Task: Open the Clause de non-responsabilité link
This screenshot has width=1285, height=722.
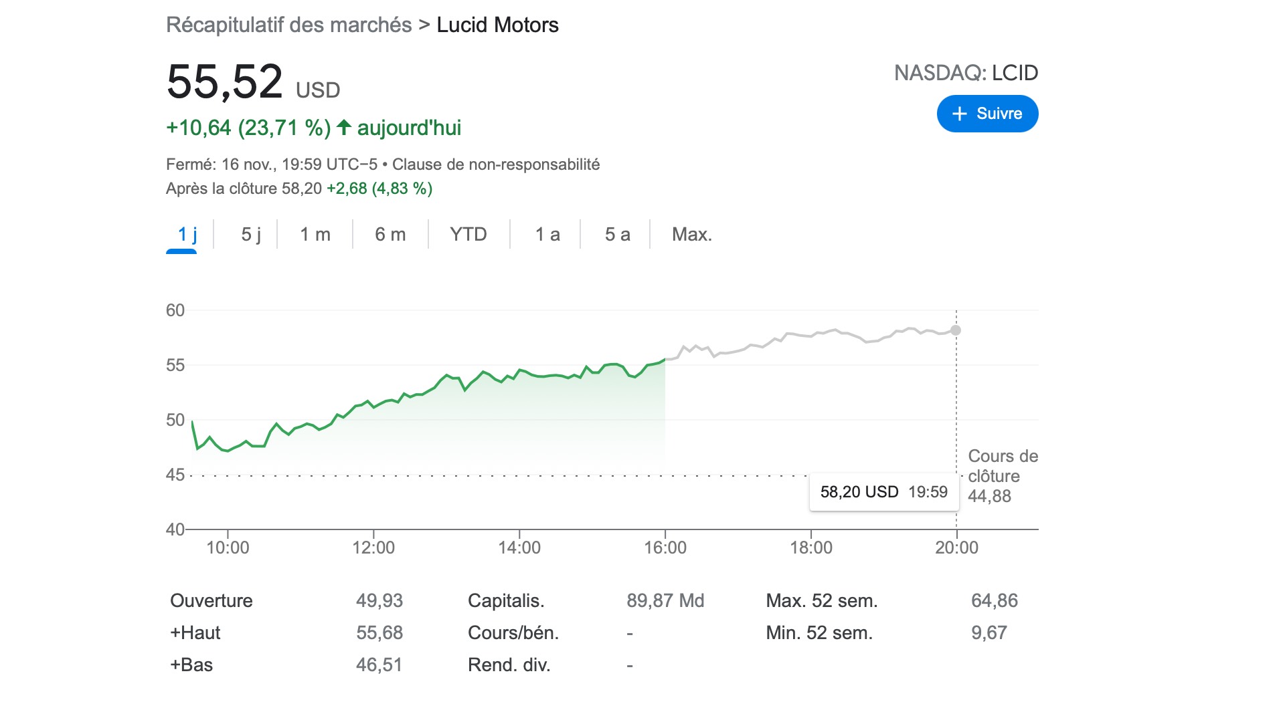Action: pyautogui.click(x=496, y=164)
